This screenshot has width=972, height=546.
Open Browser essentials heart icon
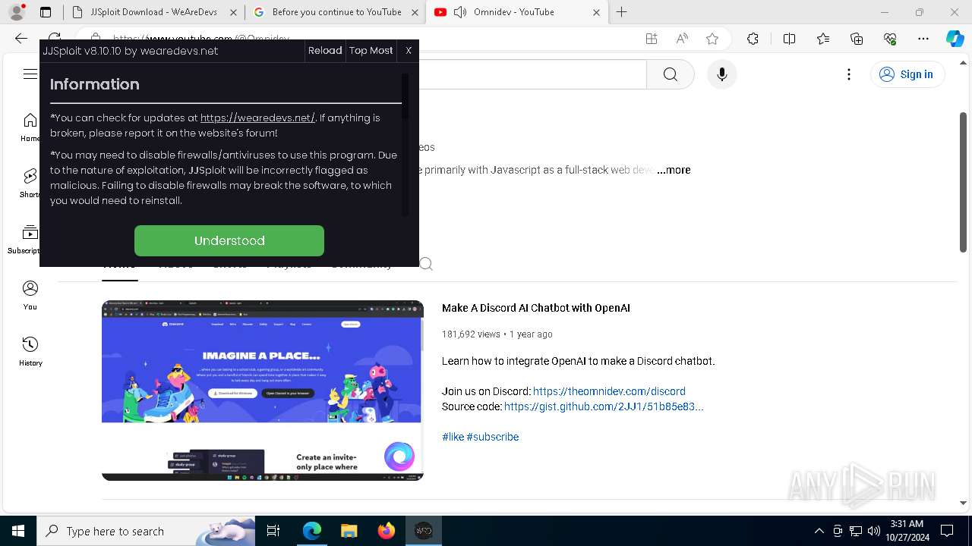coord(890,39)
